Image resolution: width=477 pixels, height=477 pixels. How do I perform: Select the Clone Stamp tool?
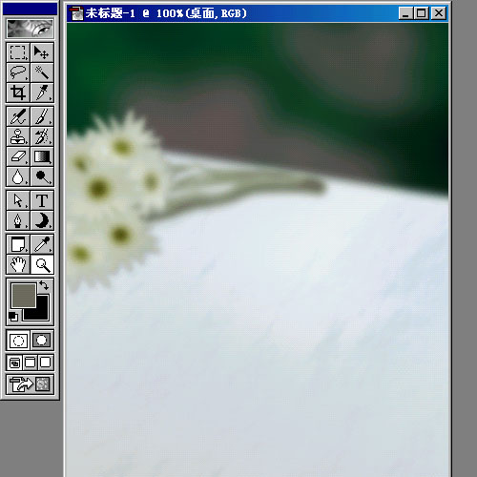(18, 136)
